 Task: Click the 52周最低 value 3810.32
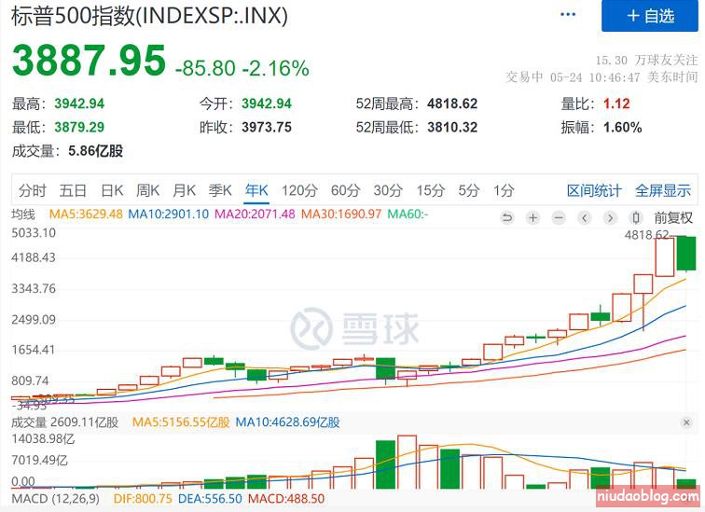click(452, 127)
